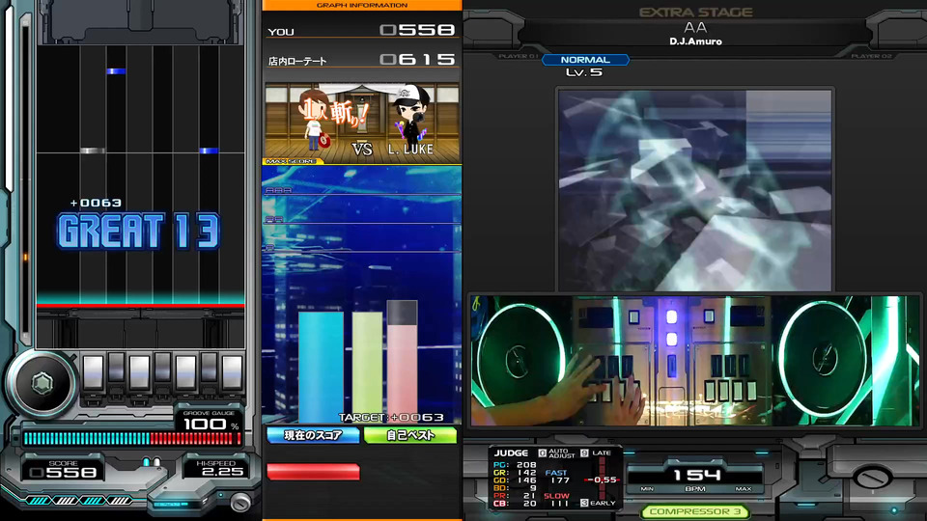Viewport: 927px width, 521px height.
Task: Select the NORMAL difficulty tab
Action: coord(585,60)
